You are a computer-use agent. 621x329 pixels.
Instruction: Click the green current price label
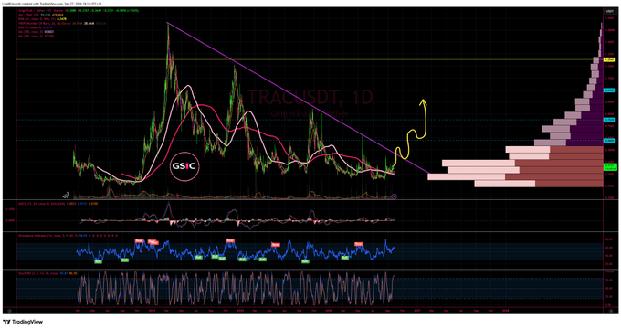click(x=609, y=167)
